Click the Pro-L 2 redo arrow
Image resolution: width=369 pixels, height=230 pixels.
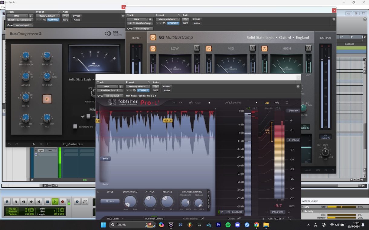pos(181,102)
